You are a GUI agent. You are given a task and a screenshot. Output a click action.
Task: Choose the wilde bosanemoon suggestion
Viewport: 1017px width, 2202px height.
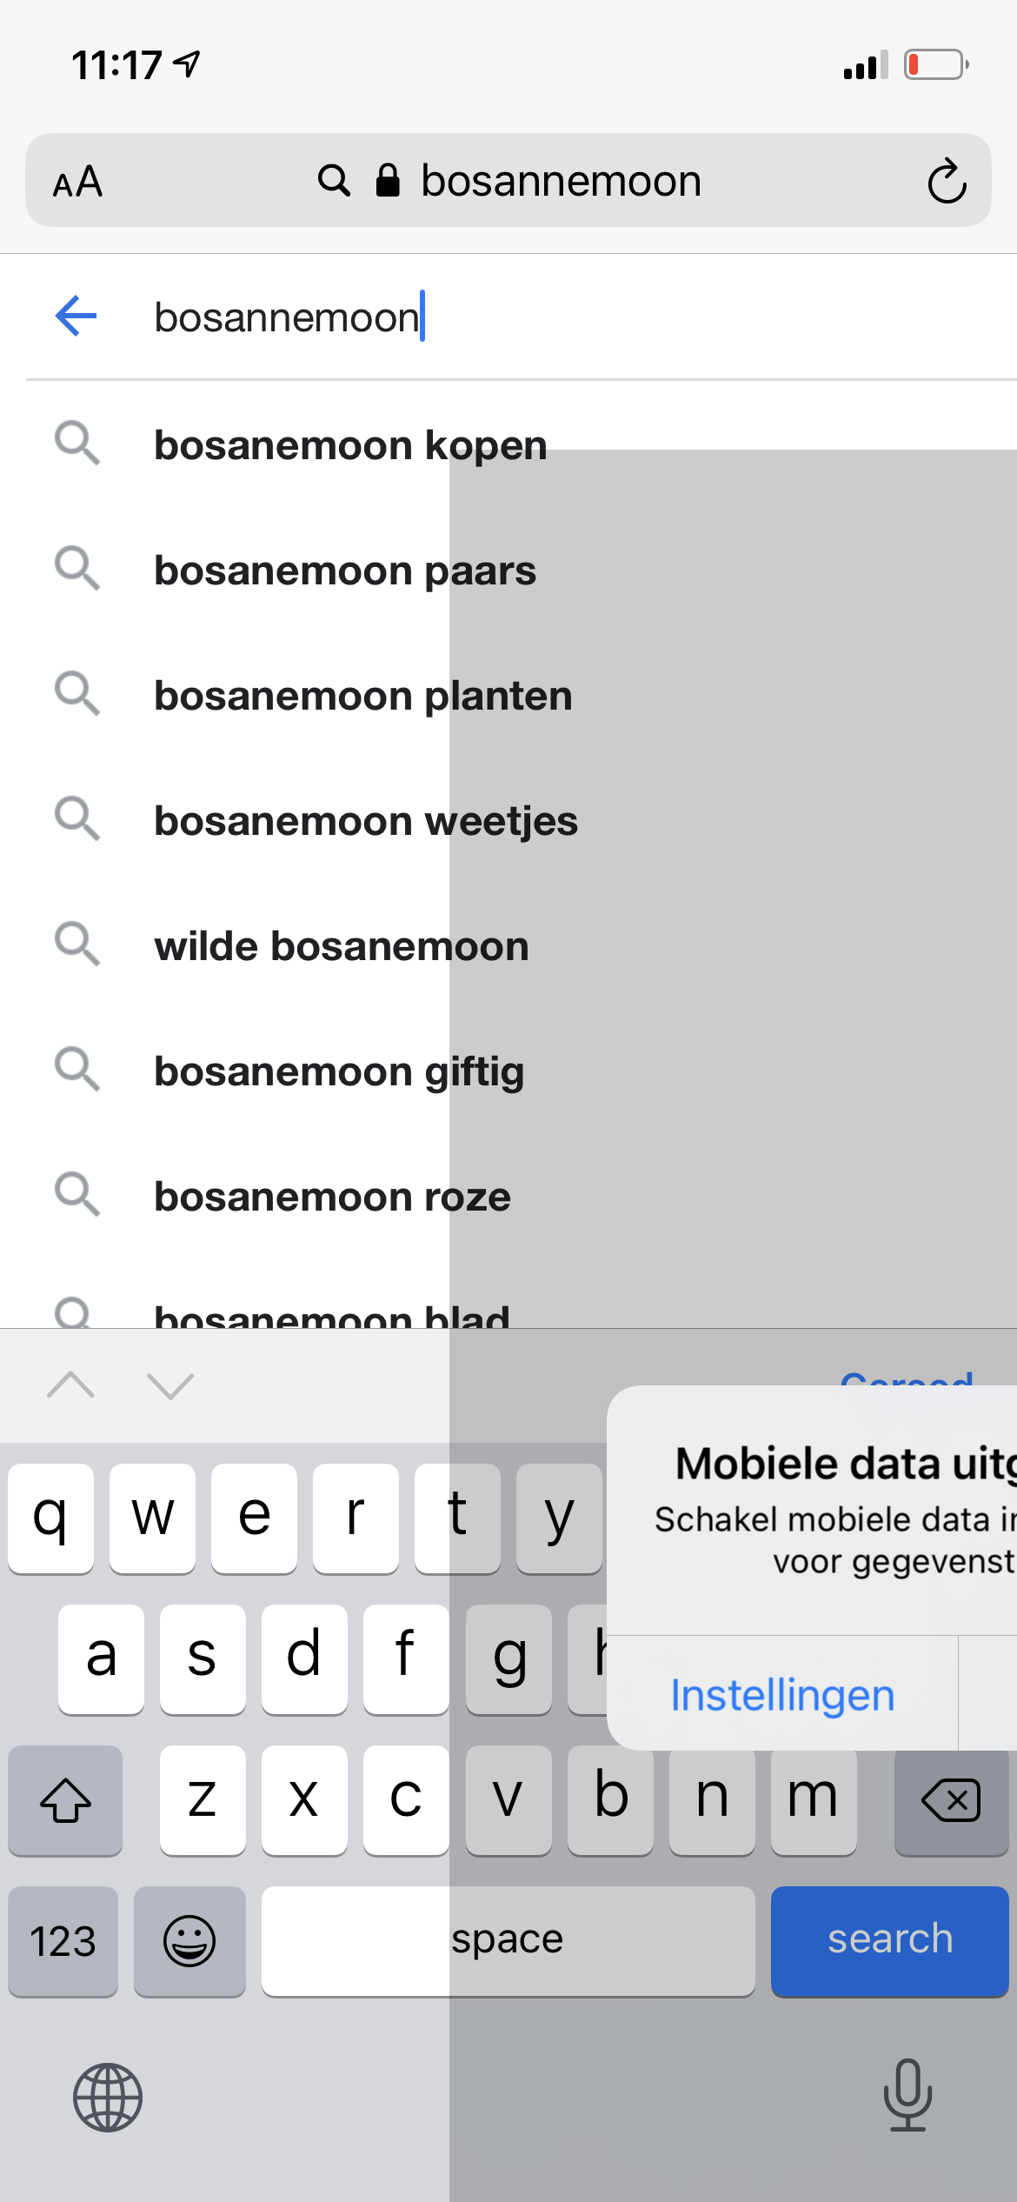(342, 946)
